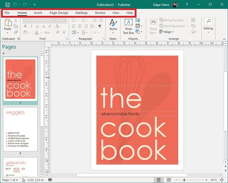Switch to the Page Design tab
Screen dimensions: 228x183
point(59,13)
